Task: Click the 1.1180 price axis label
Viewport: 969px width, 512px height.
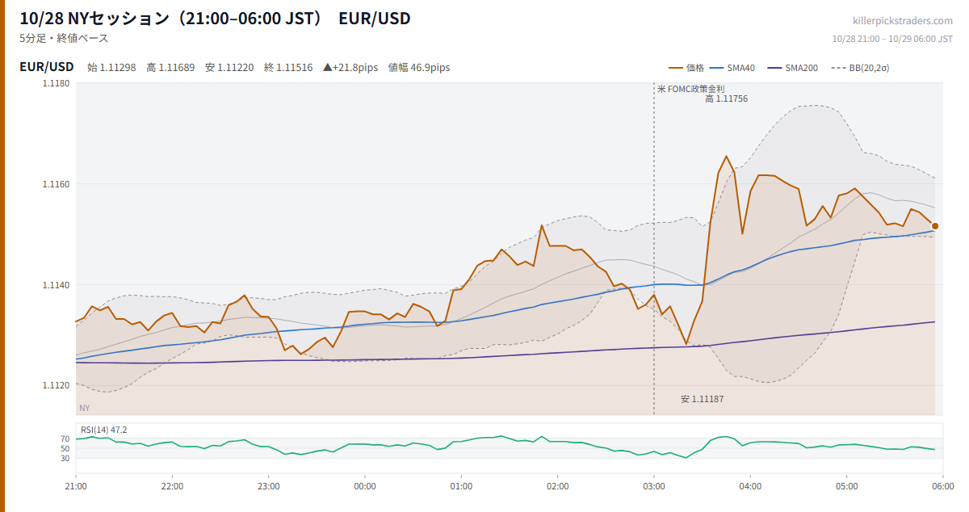Action: 56,83
